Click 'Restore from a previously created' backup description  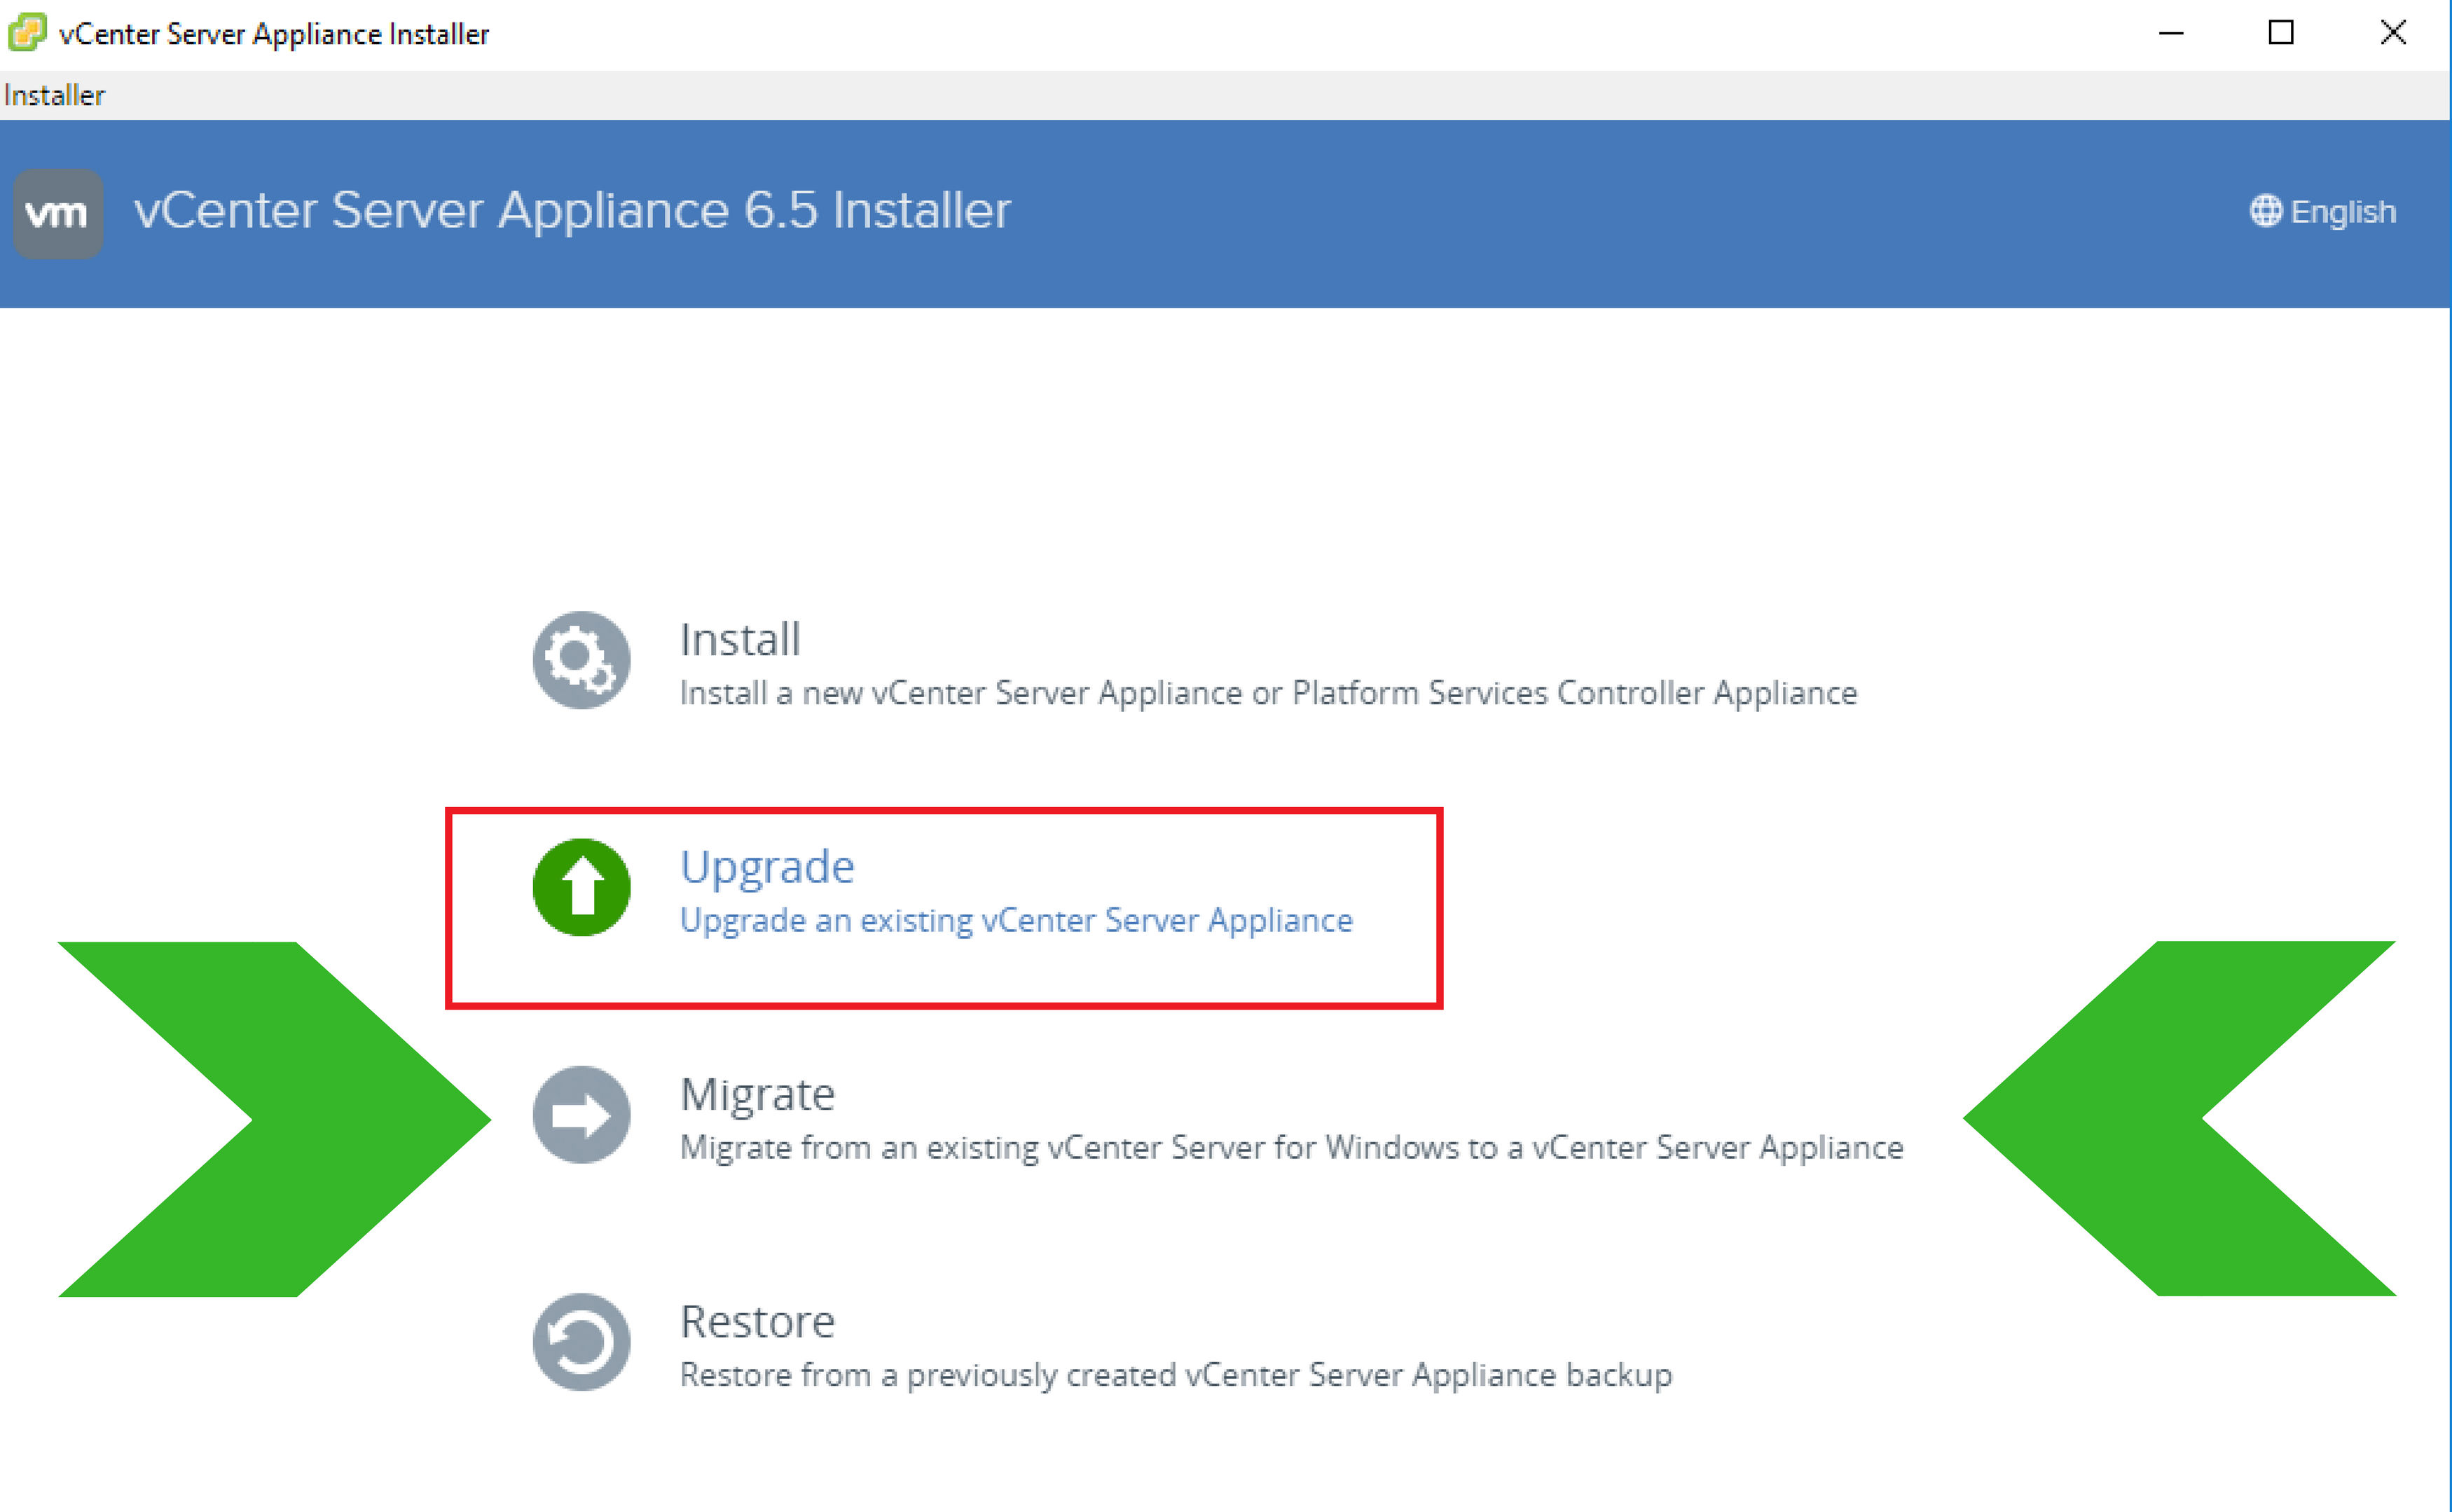(x=1176, y=1375)
